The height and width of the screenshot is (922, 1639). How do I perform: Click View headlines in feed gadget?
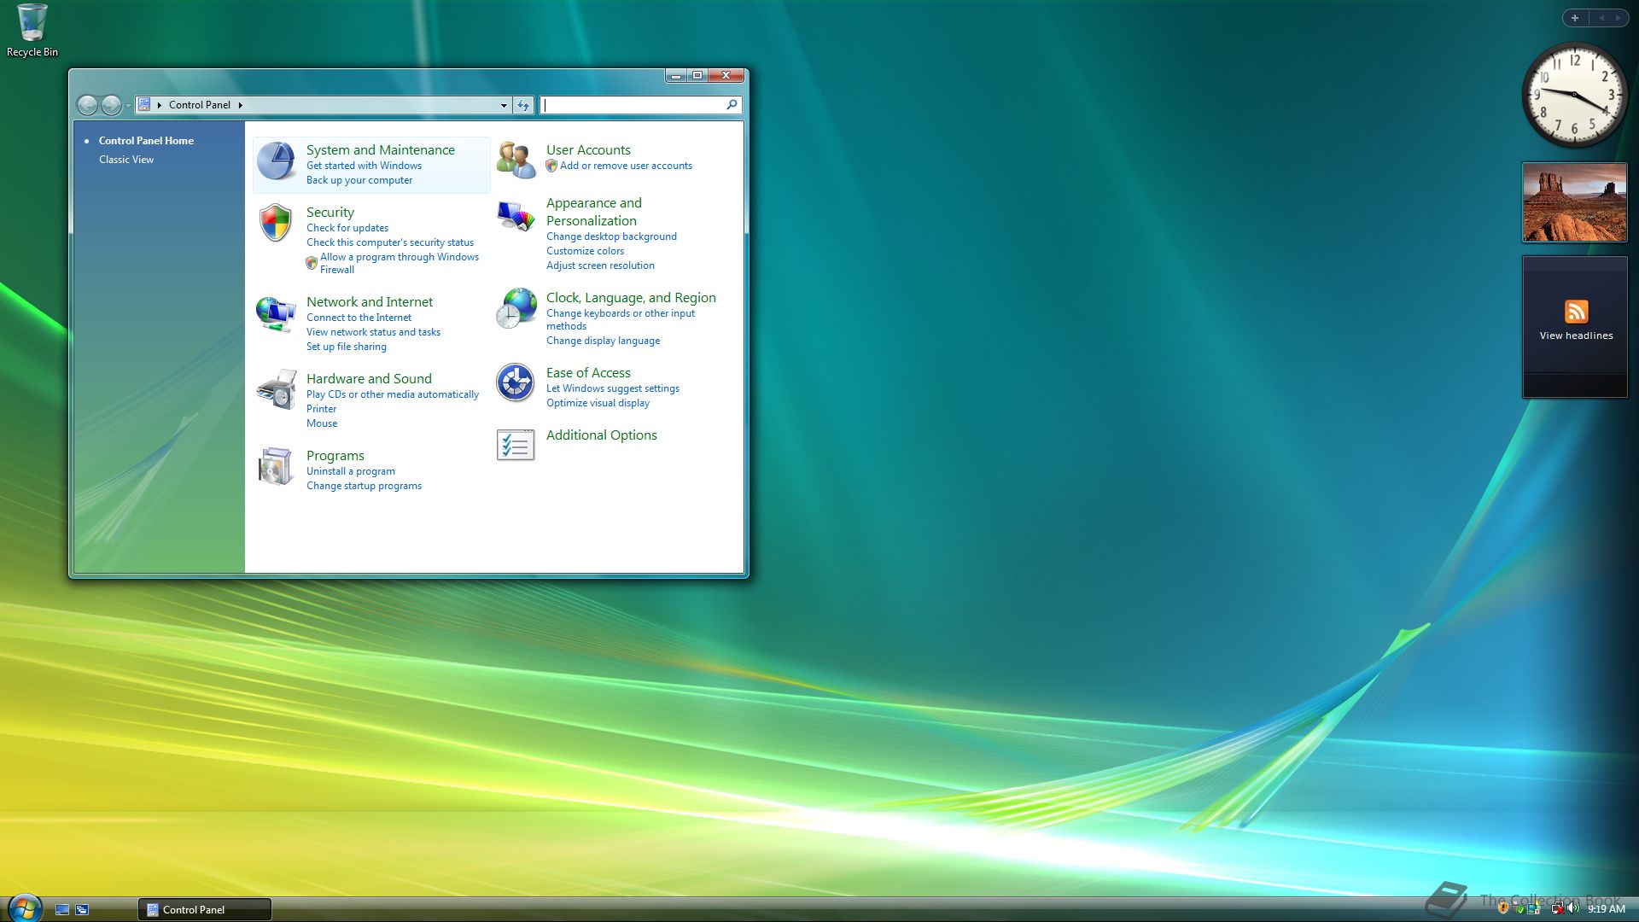tap(1576, 336)
